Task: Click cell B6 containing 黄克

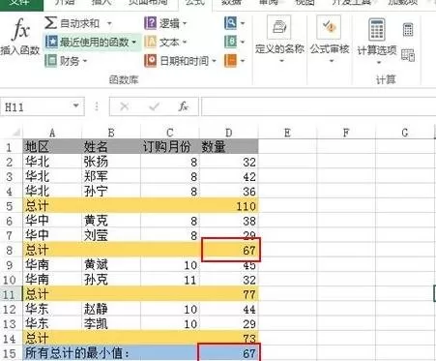Action: pos(111,221)
